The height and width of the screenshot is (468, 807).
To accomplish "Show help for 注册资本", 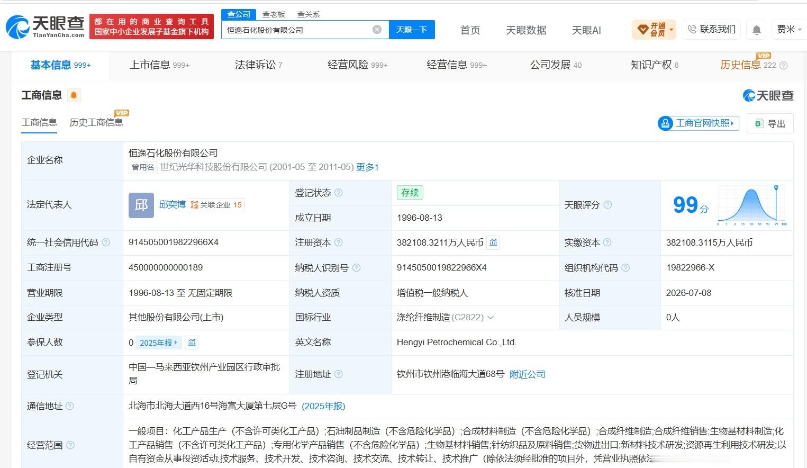I will [x=339, y=242].
